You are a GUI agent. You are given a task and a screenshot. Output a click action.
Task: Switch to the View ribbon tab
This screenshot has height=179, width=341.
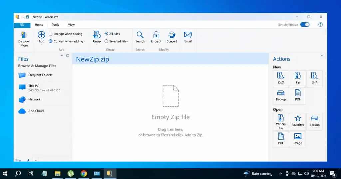tap(71, 25)
